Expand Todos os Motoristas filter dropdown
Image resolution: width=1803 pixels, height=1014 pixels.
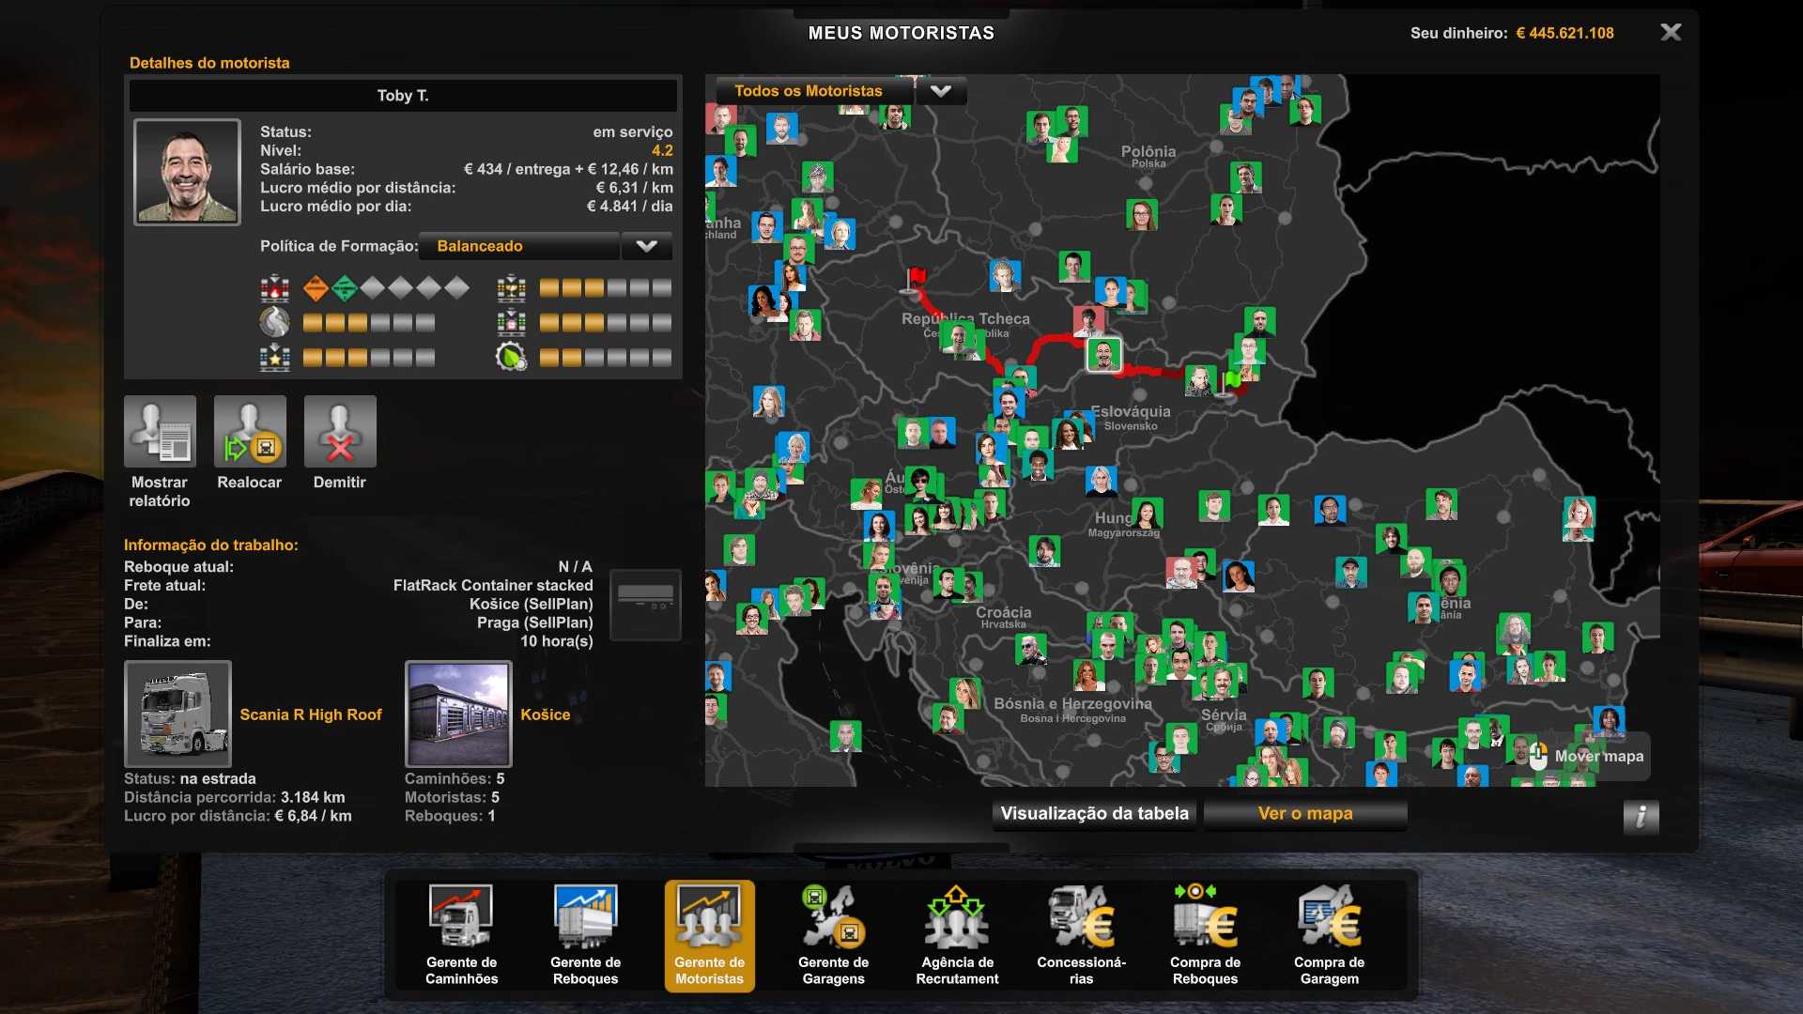click(940, 91)
